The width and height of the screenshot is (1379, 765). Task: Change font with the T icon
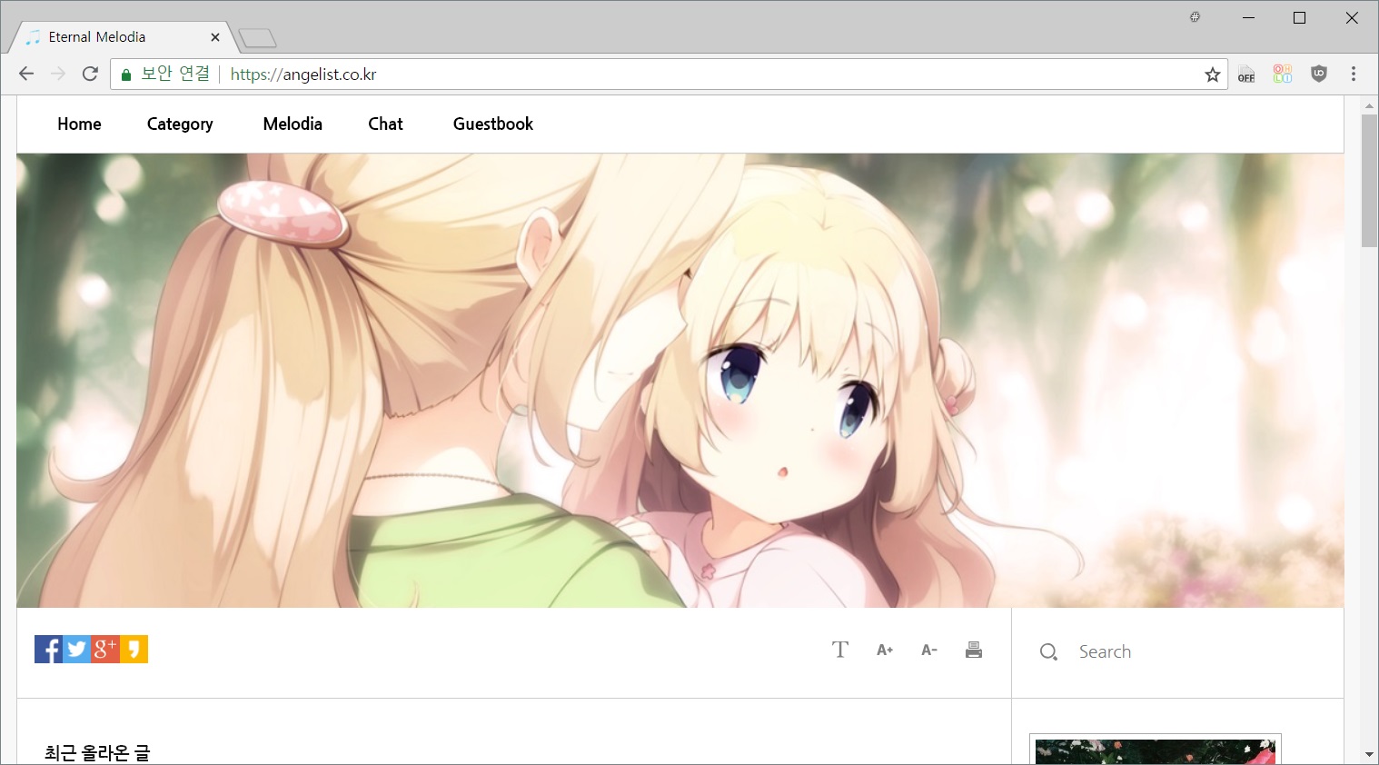coord(840,650)
